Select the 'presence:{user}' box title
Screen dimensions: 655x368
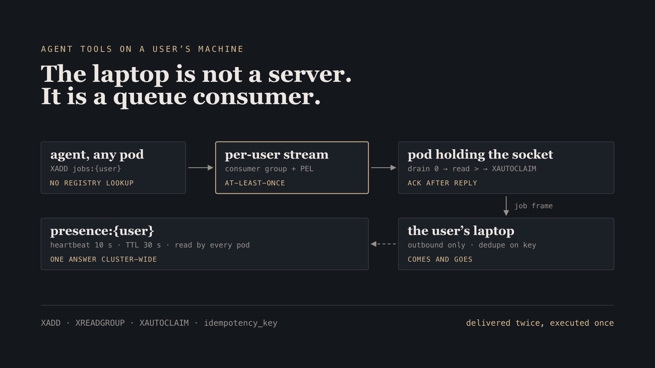102,231
